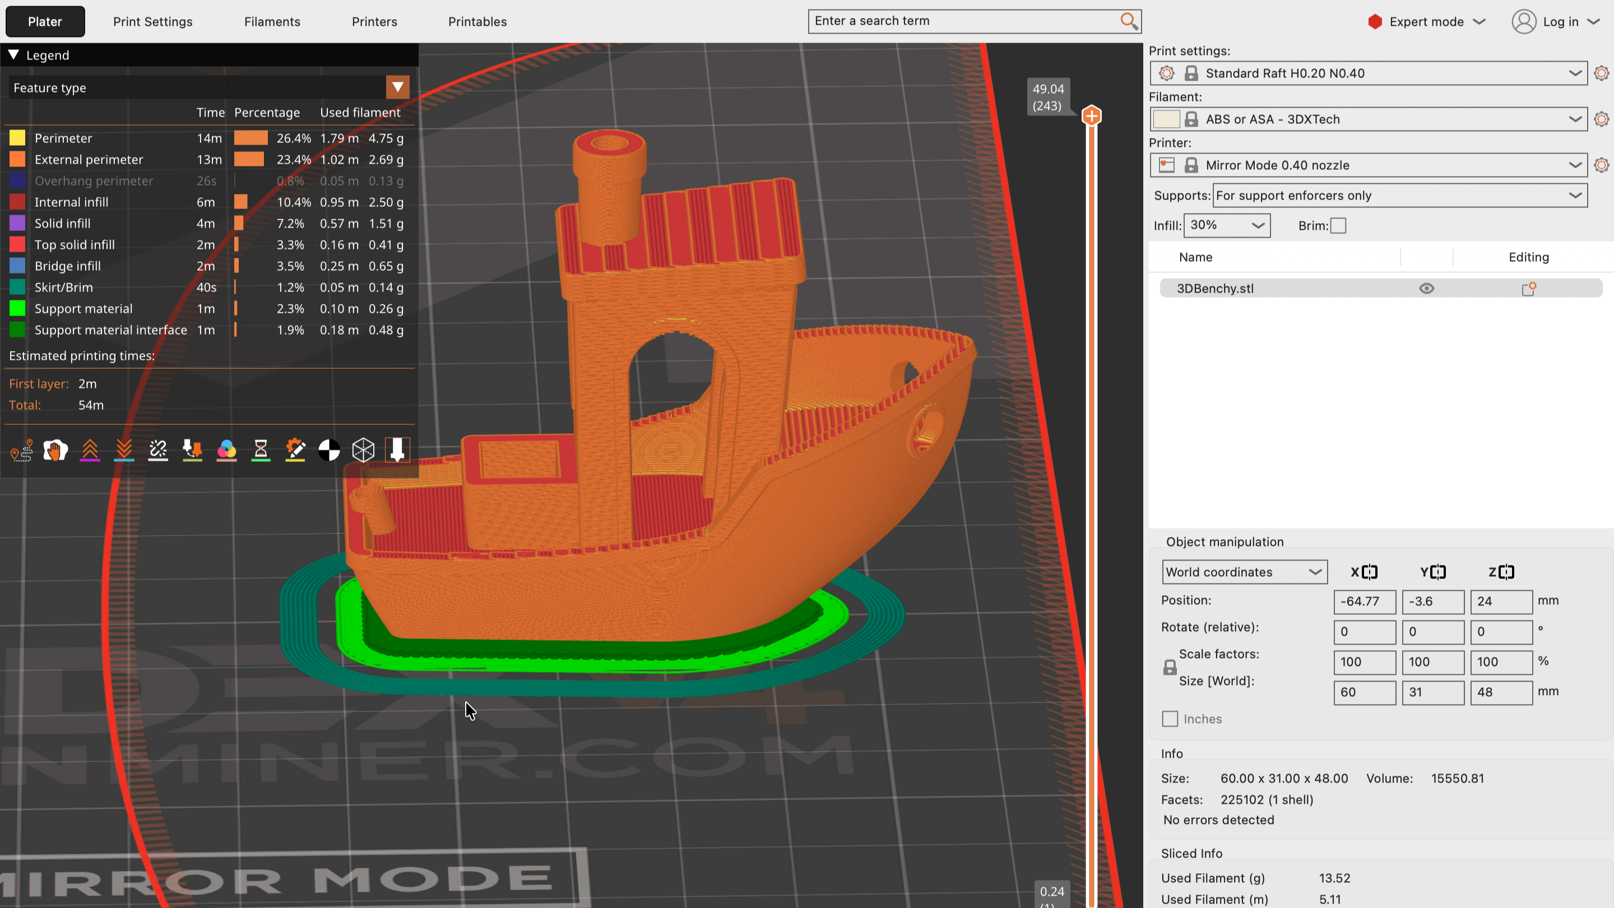Toggle Pause prints hourglass icon
This screenshot has height=908, width=1614.
[x=261, y=450]
